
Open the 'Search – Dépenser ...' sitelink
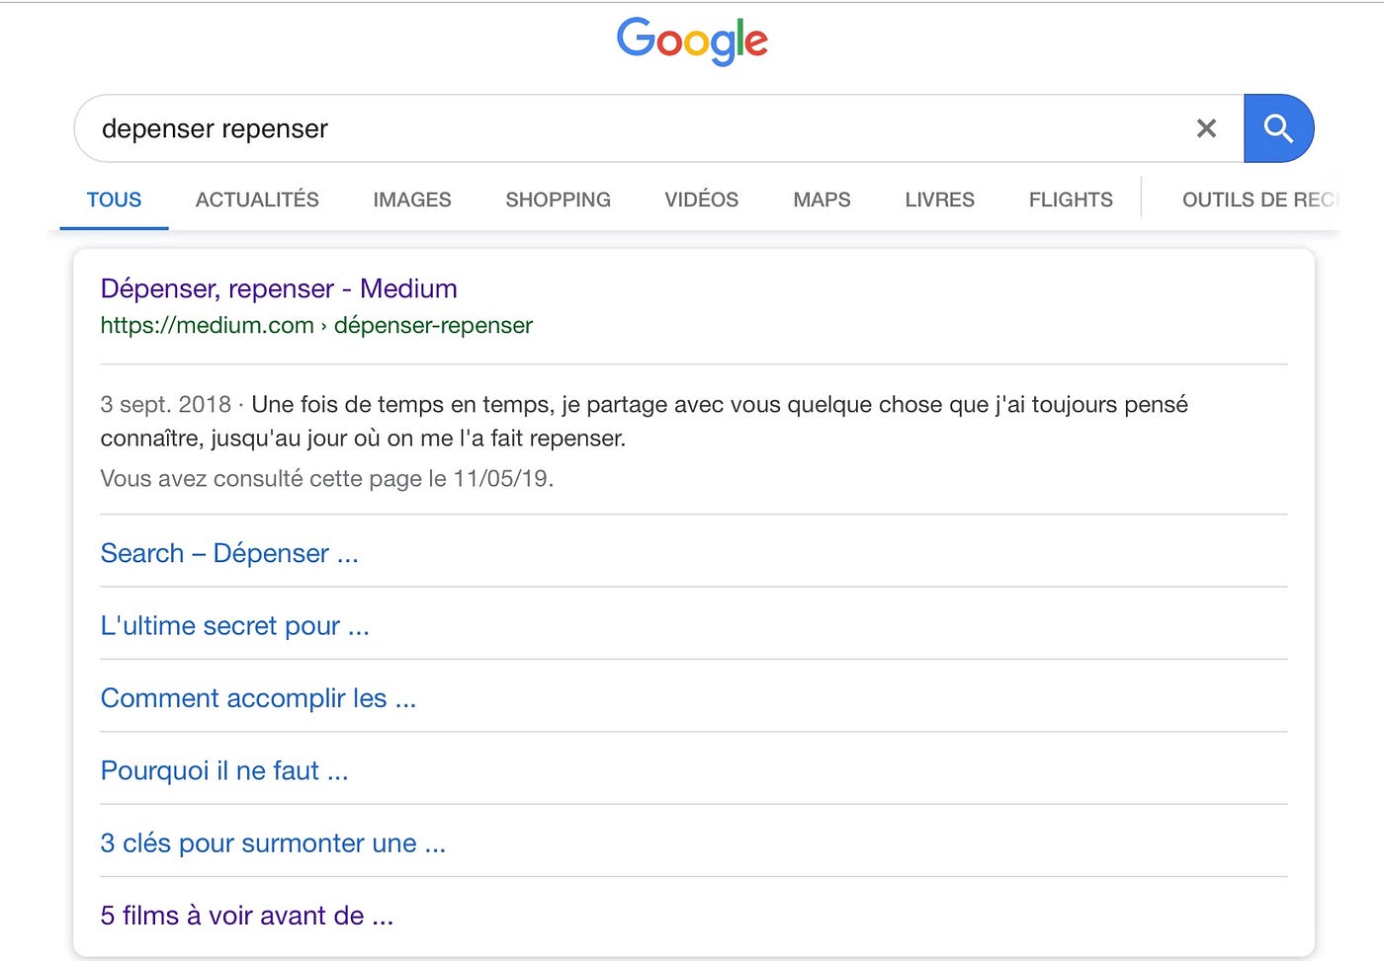(229, 553)
